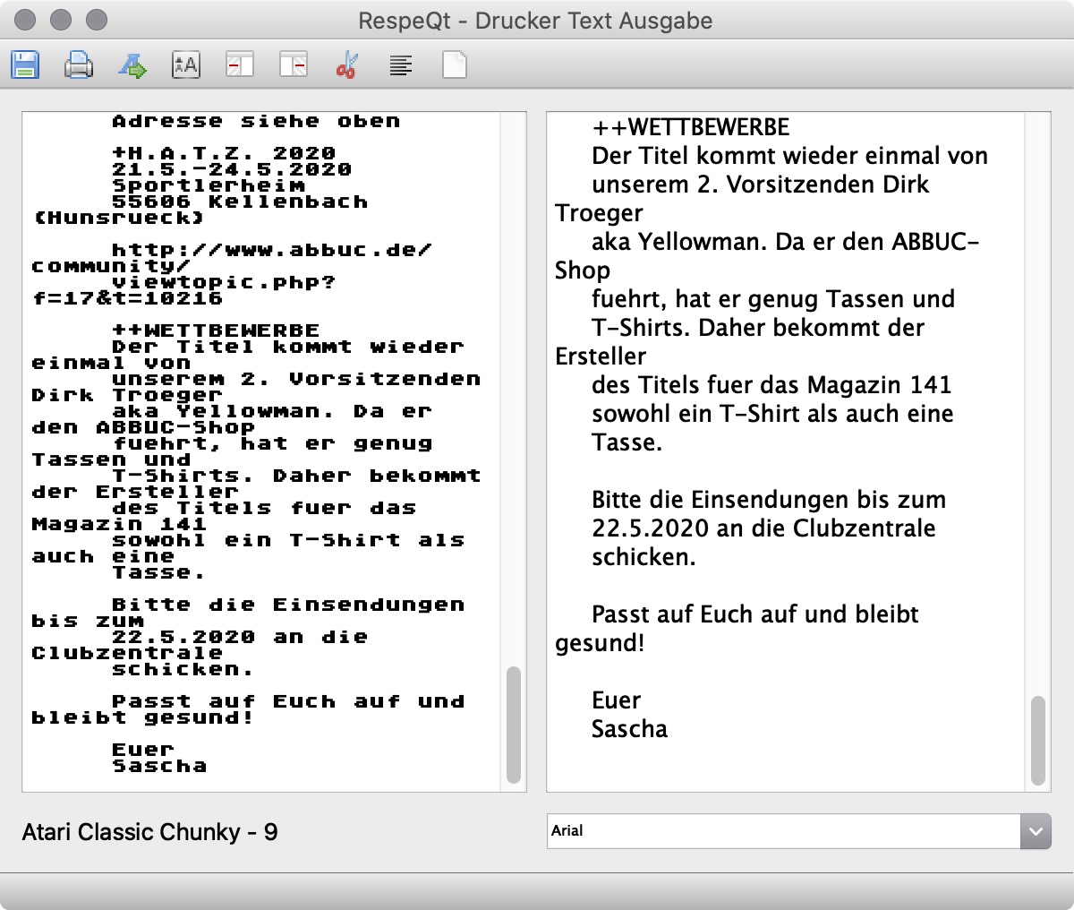Click '55606 Kellenbach' line in left pane
This screenshot has width=1074, height=910.
[x=240, y=202]
